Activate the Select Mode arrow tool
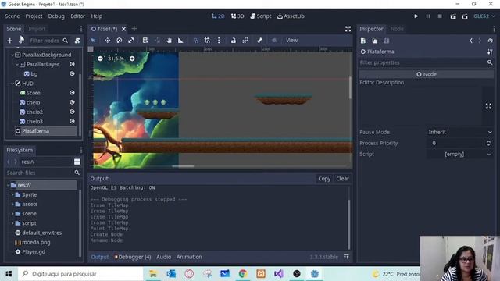This screenshot has width=500, height=281. (x=93, y=40)
